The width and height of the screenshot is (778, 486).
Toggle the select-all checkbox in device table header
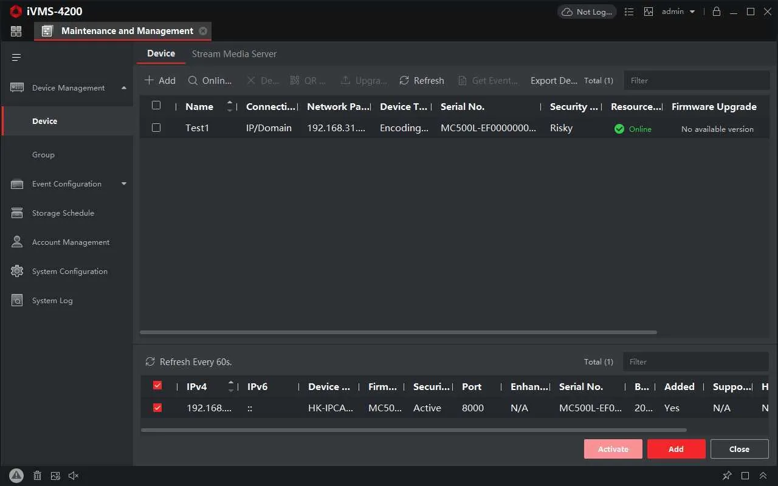tap(156, 106)
